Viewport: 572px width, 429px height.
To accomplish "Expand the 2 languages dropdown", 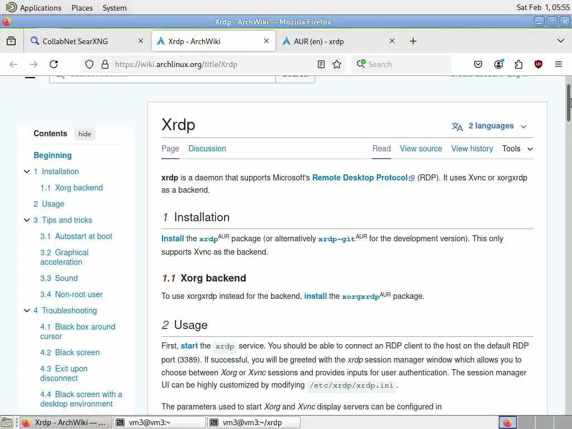I will [x=489, y=126].
